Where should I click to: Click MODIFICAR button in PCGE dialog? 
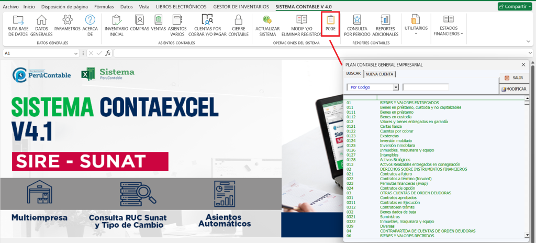[x=514, y=89]
